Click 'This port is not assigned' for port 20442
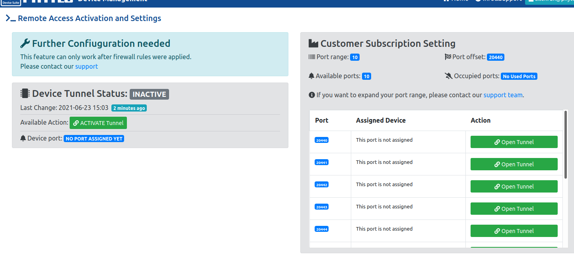This screenshot has width=574, height=260. click(x=384, y=184)
